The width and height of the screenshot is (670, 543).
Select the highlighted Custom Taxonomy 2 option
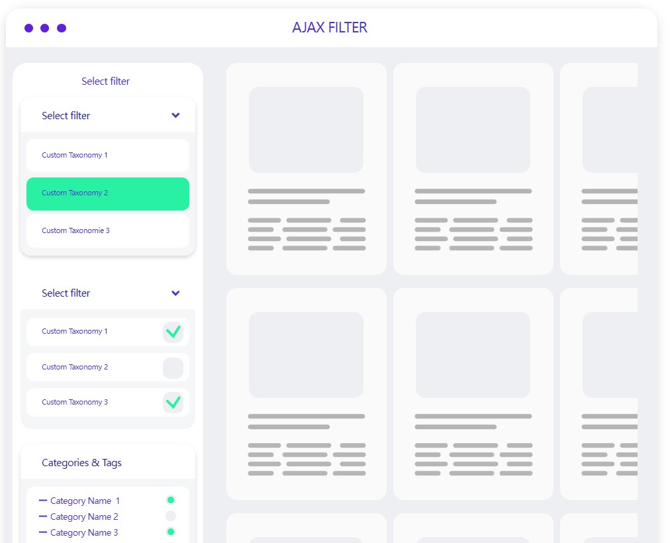[108, 193]
